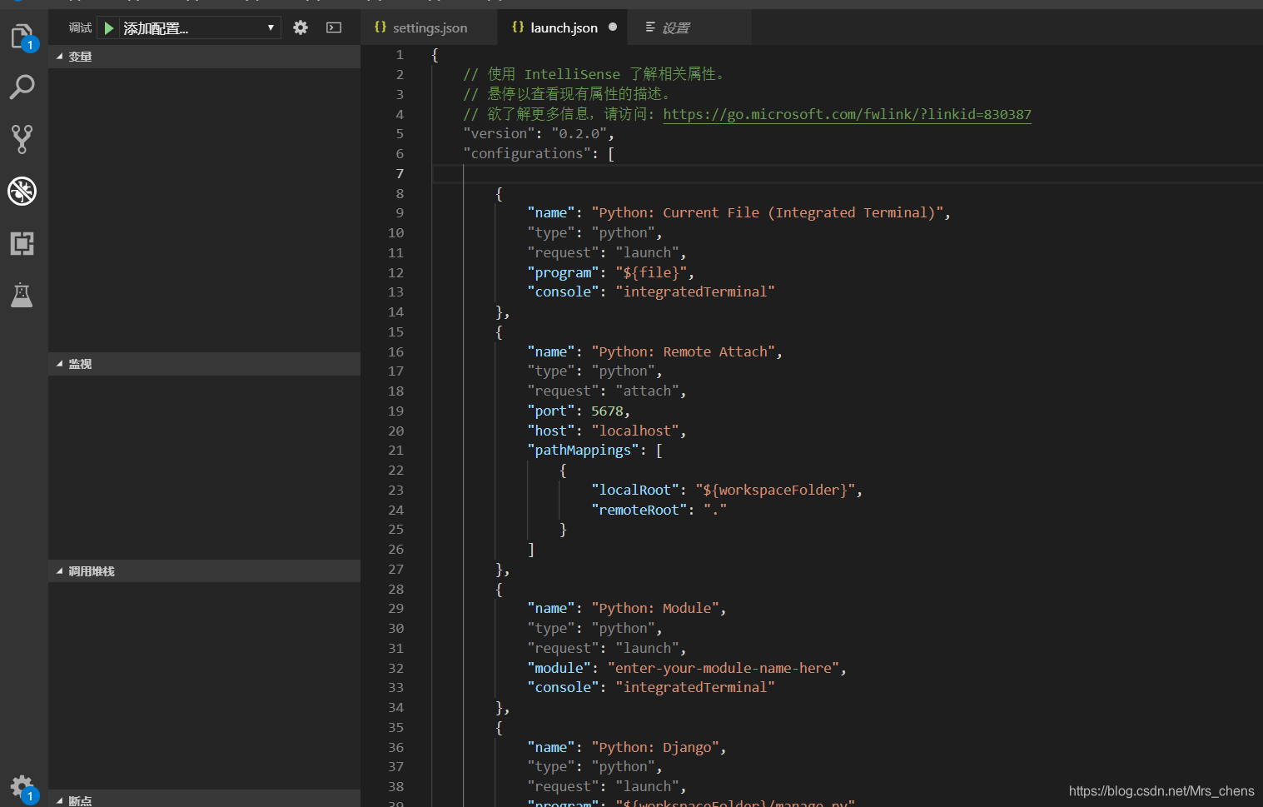Open the go.microsoft.com fwlink URL

847,114
